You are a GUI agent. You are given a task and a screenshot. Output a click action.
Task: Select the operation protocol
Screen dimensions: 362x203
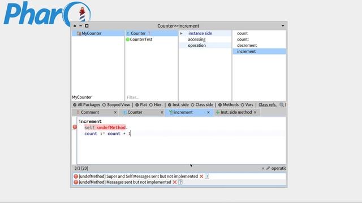tap(205, 45)
